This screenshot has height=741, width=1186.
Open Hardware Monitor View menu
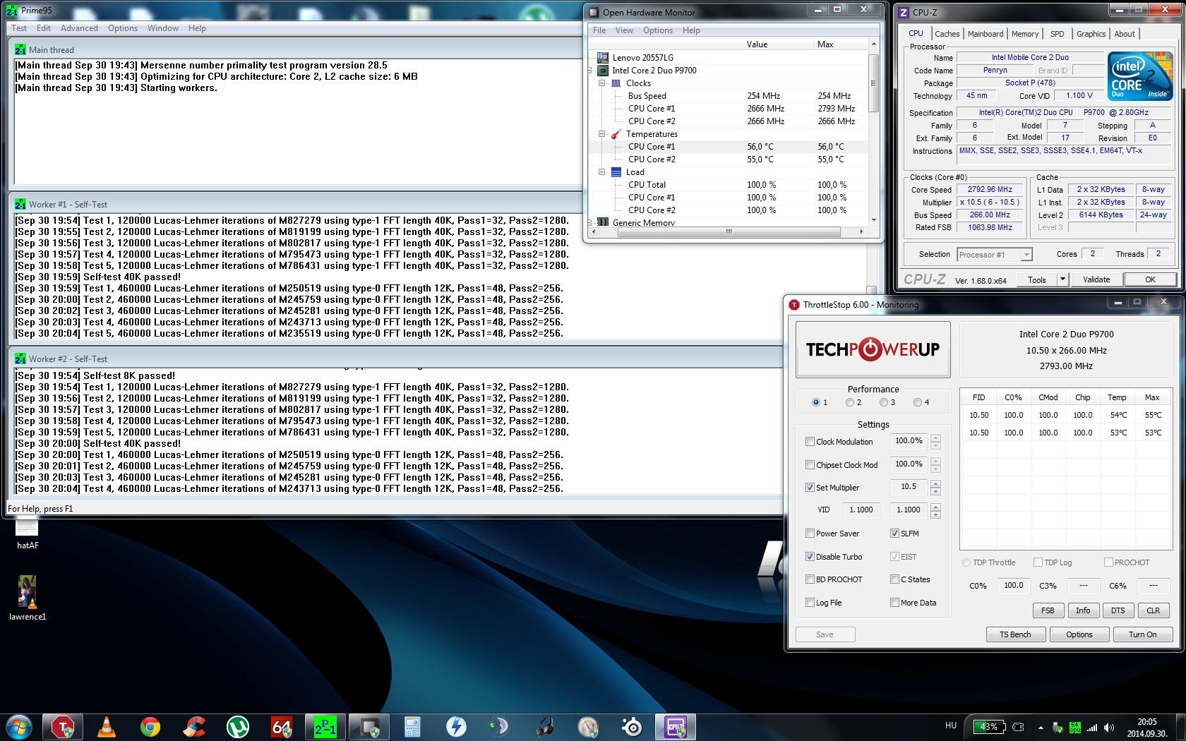tap(624, 30)
